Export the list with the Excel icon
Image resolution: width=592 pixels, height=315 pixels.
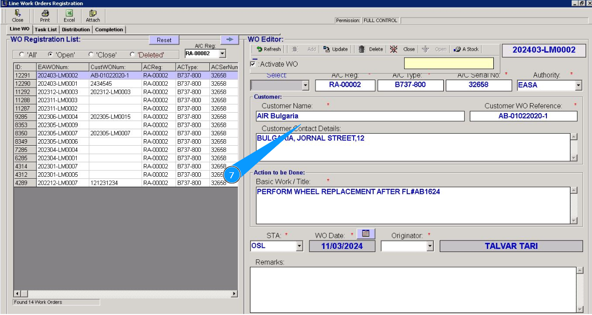click(x=69, y=14)
